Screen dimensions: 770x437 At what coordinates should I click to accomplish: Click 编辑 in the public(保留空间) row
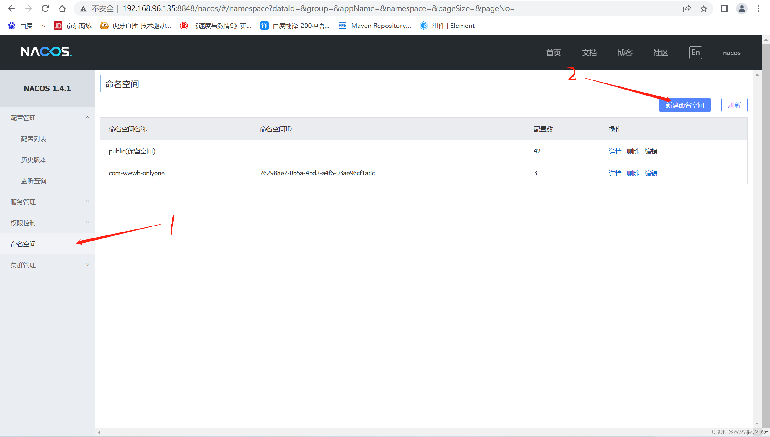[651, 151]
